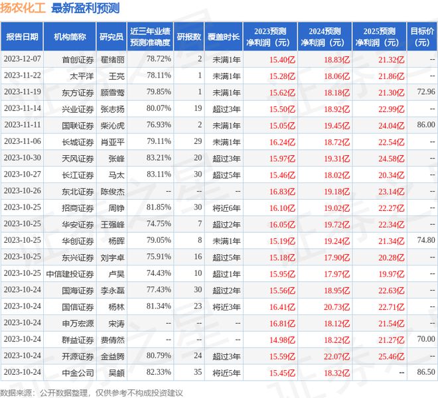Screen dimensions: 438x398
Task: Select institution 东方证券
Action: pyautogui.click(x=78, y=92)
